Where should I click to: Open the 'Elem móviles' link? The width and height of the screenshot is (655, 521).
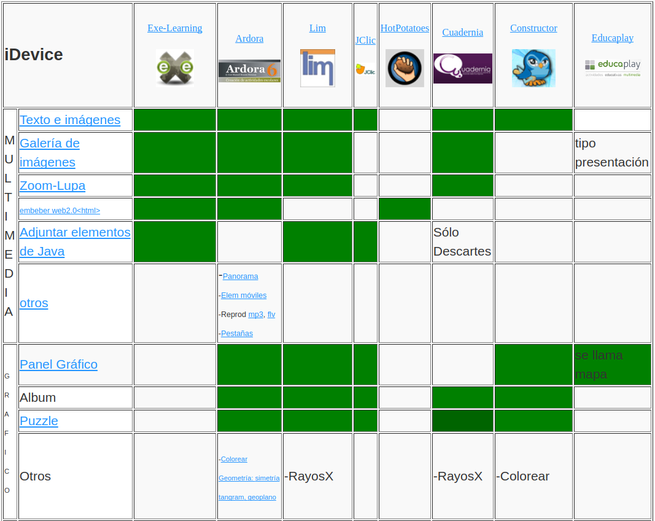244,295
